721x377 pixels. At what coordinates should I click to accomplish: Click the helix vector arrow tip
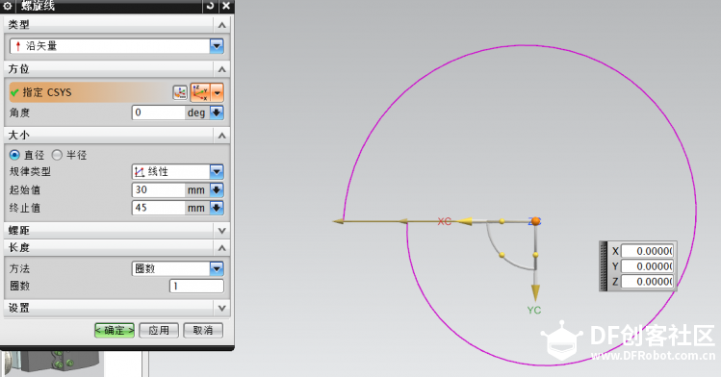[x=339, y=221]
